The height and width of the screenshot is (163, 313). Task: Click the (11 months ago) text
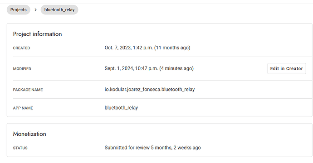coord(172,48)
